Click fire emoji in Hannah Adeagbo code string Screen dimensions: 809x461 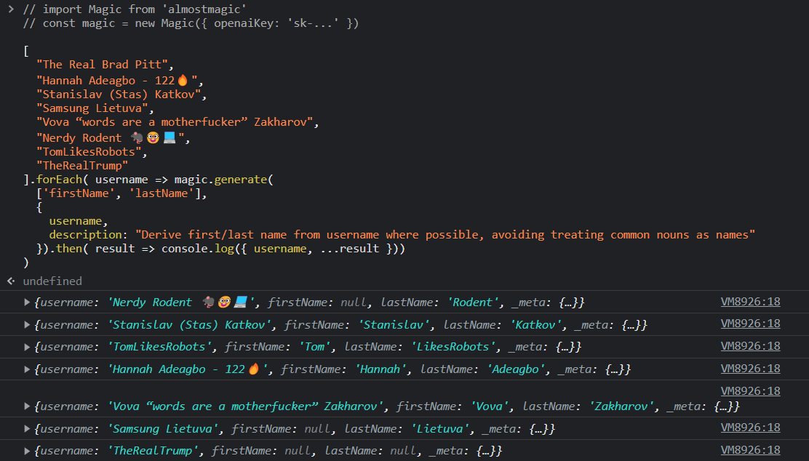(183, 80)
